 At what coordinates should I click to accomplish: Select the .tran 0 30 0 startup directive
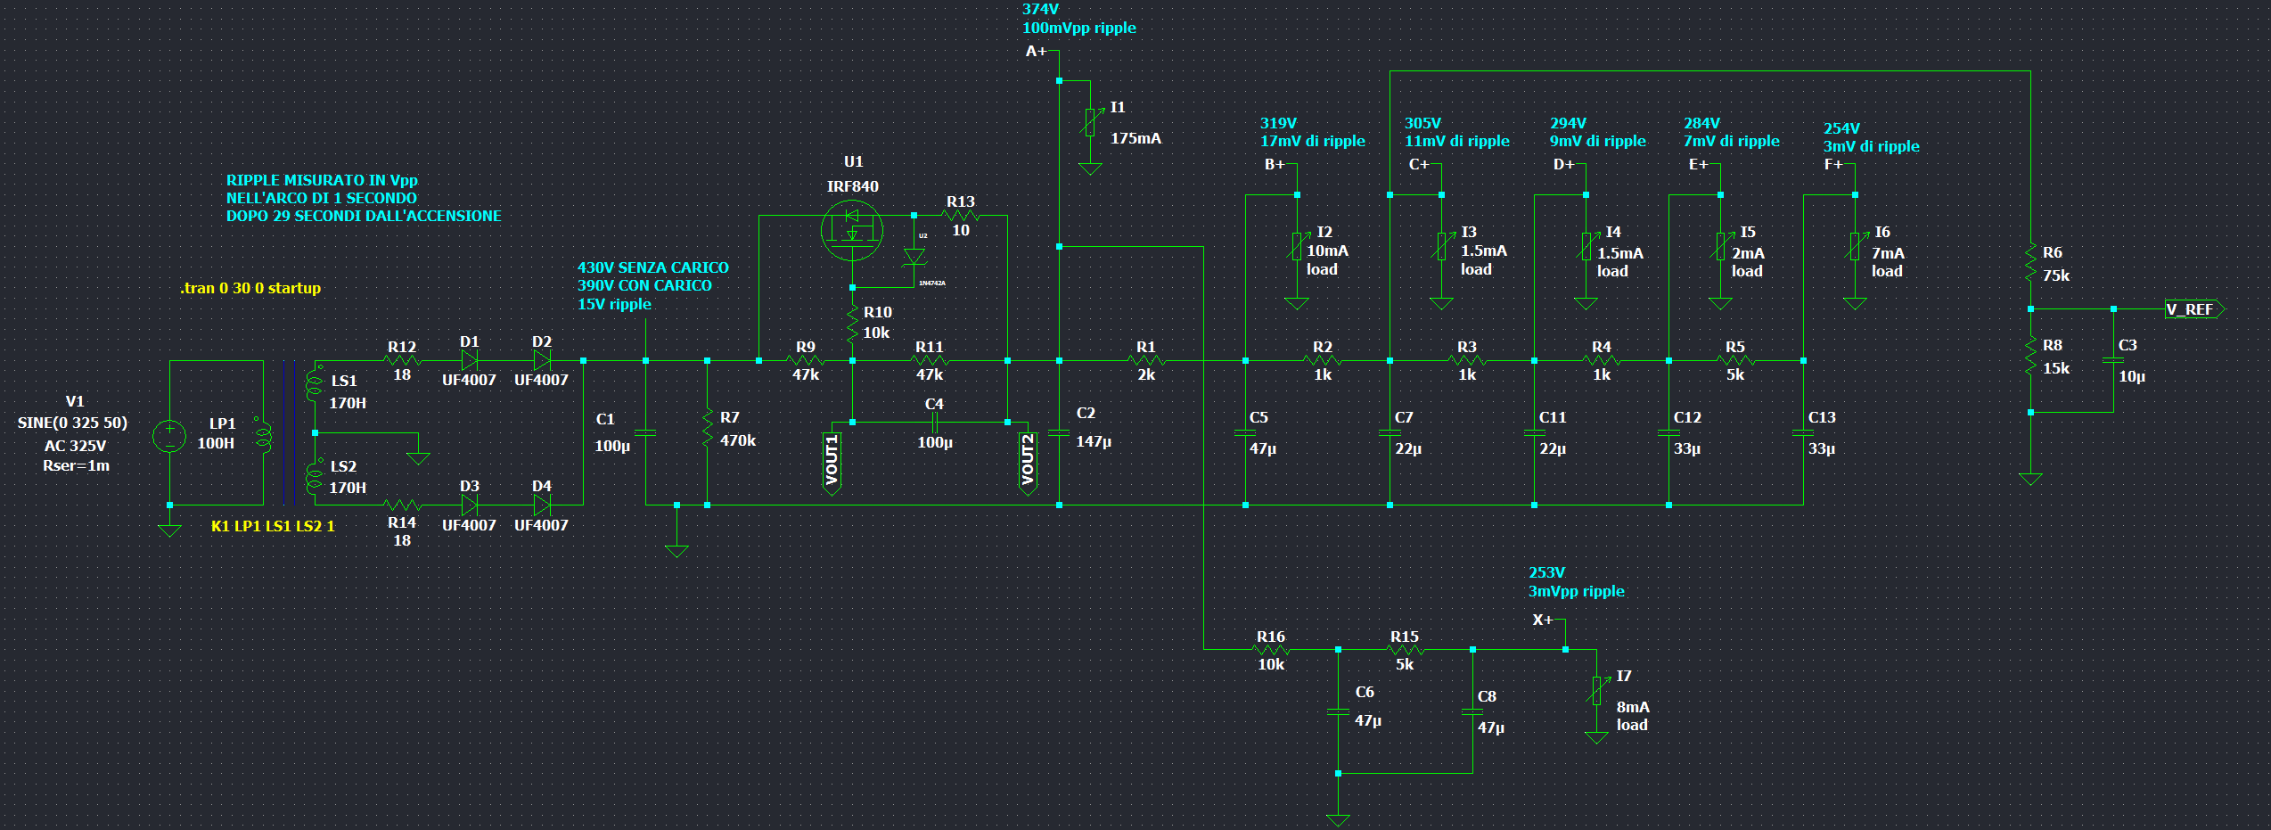pos(250,288)
